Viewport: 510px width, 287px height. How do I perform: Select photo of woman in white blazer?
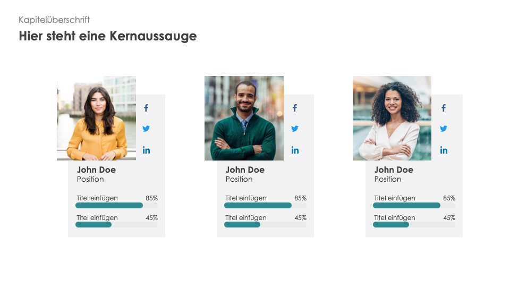coord(392,118)
